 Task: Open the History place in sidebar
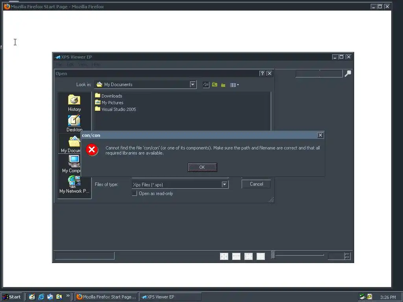(x=74, y=103)
